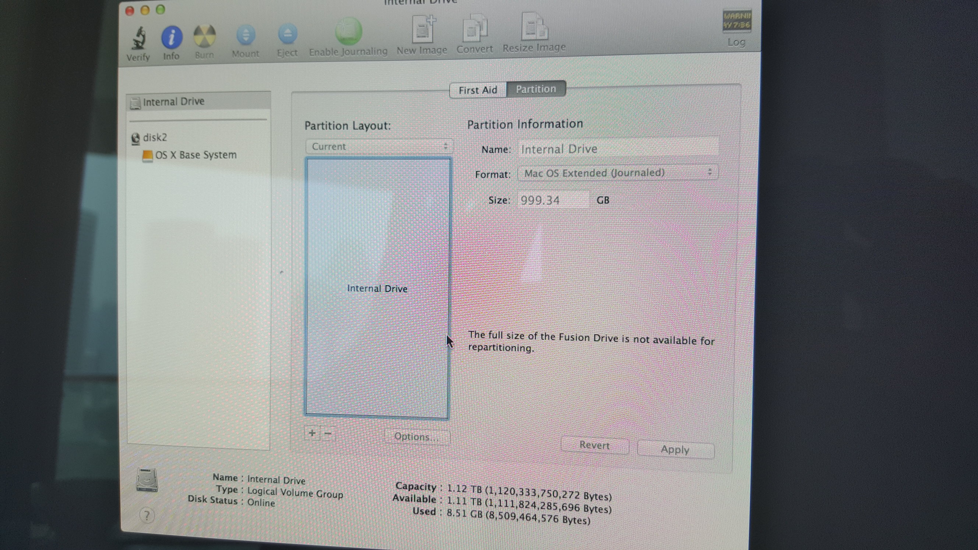Click the partition Name text field
The width and height of the screenshot is (978, 550).
pyautogui.click(x=619, y=149)
